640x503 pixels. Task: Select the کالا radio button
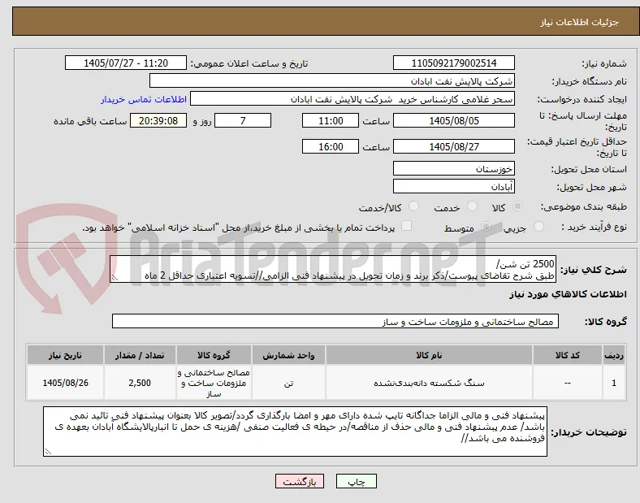[x=517, y=206]
